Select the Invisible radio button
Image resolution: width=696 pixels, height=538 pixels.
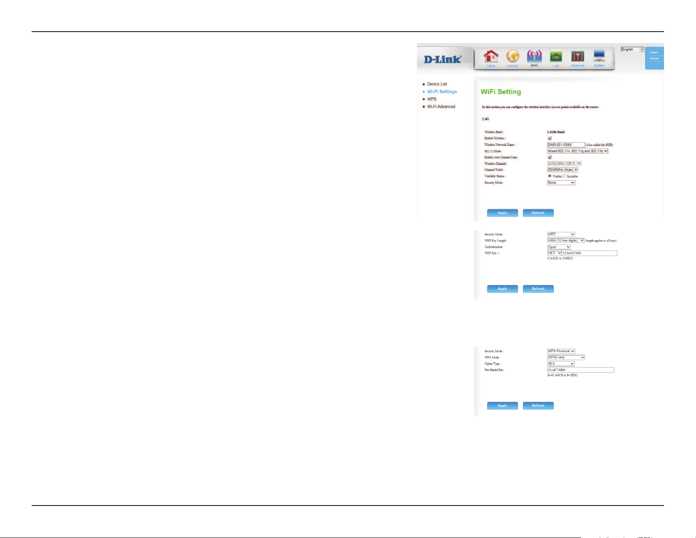point(564,176)
